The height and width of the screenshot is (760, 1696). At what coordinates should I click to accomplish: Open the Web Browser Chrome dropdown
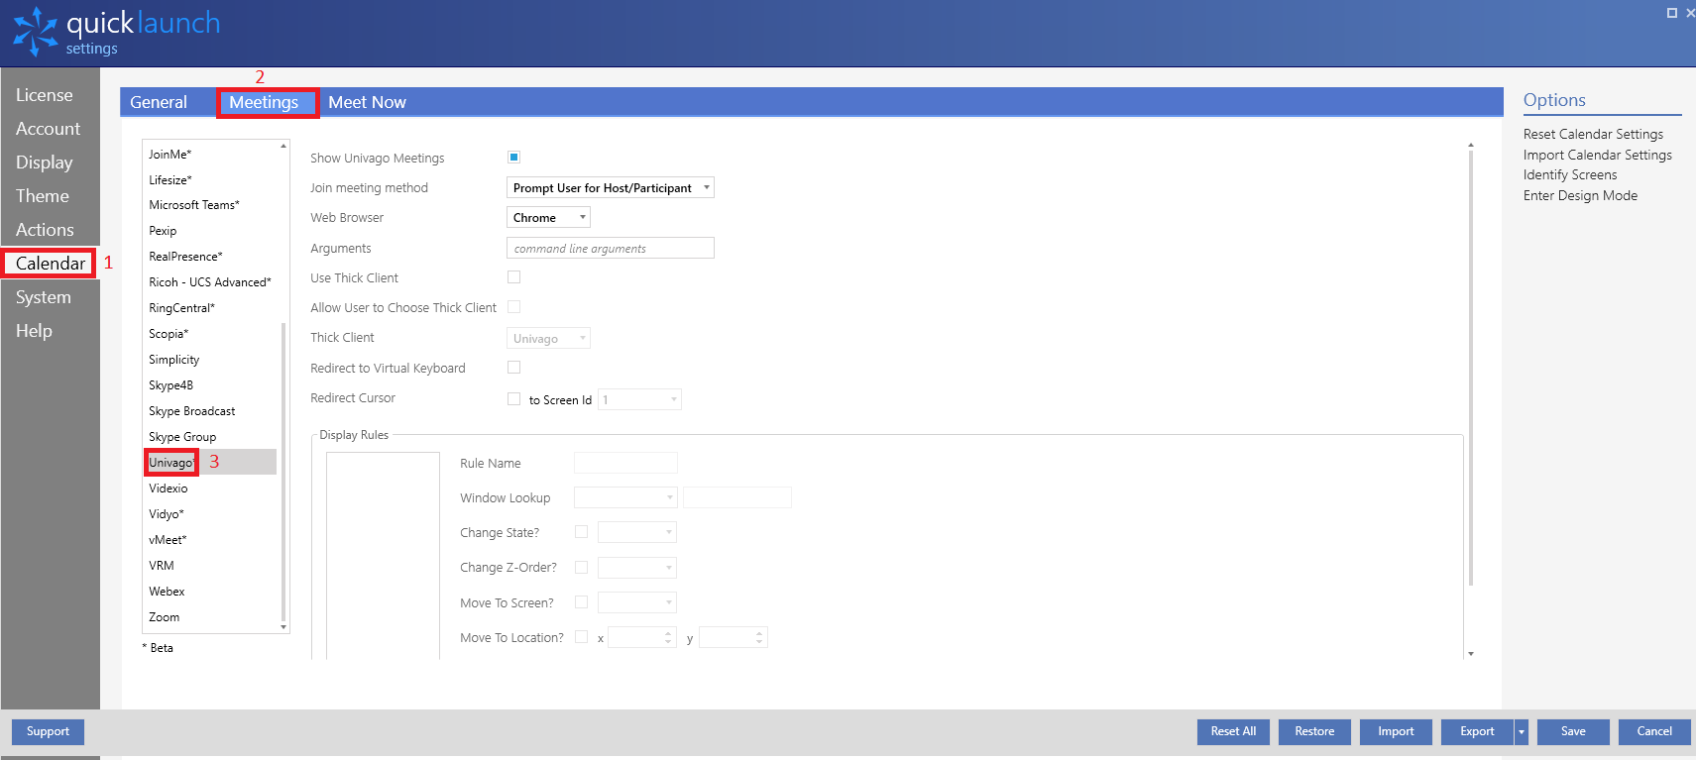coord(549,217)
